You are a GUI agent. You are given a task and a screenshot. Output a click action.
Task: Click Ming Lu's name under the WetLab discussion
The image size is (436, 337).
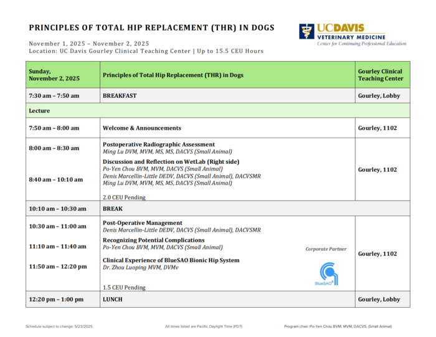click(x=168, y=183)
